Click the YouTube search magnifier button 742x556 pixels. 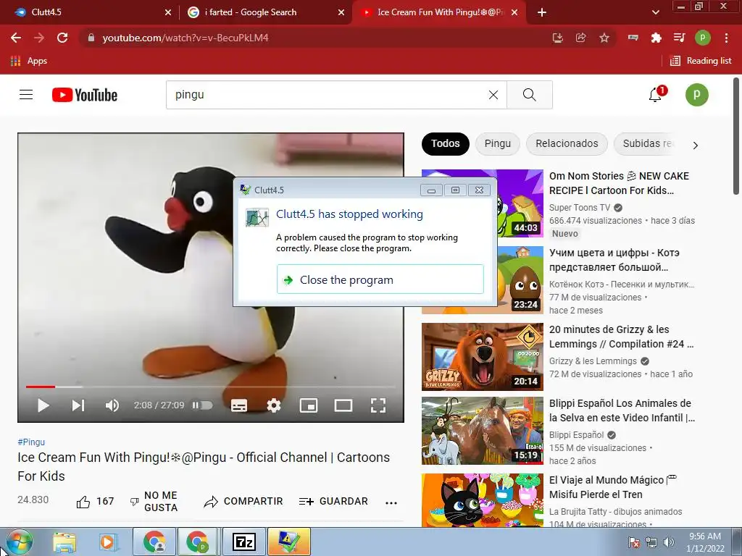point(530,95)
